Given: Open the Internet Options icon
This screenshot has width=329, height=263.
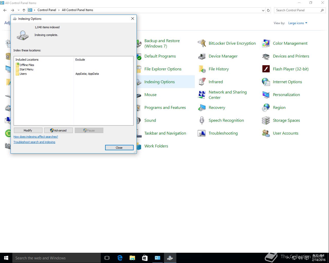Looking at the screenshot, I should [x=266, y=82].
